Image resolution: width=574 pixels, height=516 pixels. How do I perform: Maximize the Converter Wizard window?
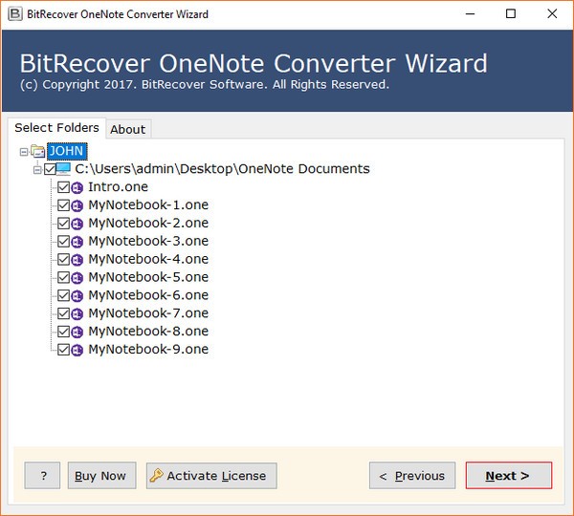(511, 14)
